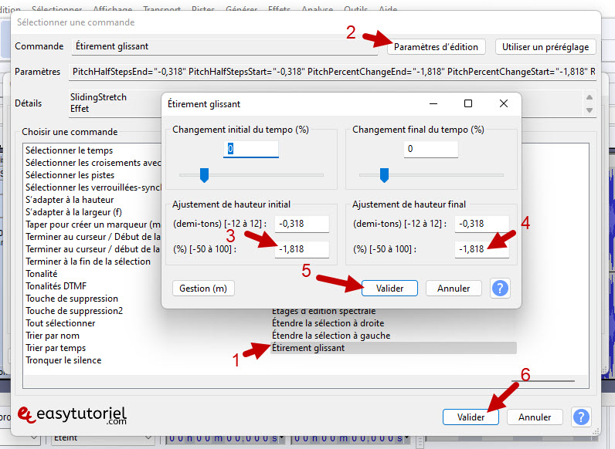This screenshot has width=615, height=449.
Task: Select 'Terminer à la fin de la sélection'
Action: point(88,262)
